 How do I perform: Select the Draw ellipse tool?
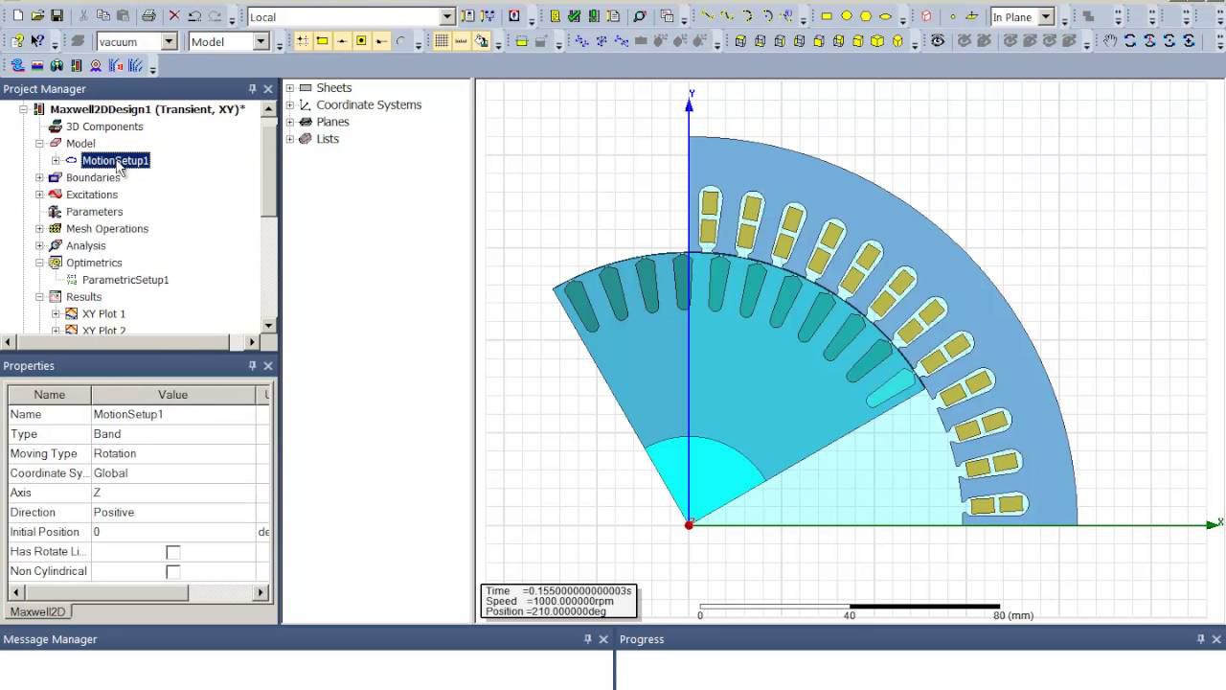[x=885, y=16]
